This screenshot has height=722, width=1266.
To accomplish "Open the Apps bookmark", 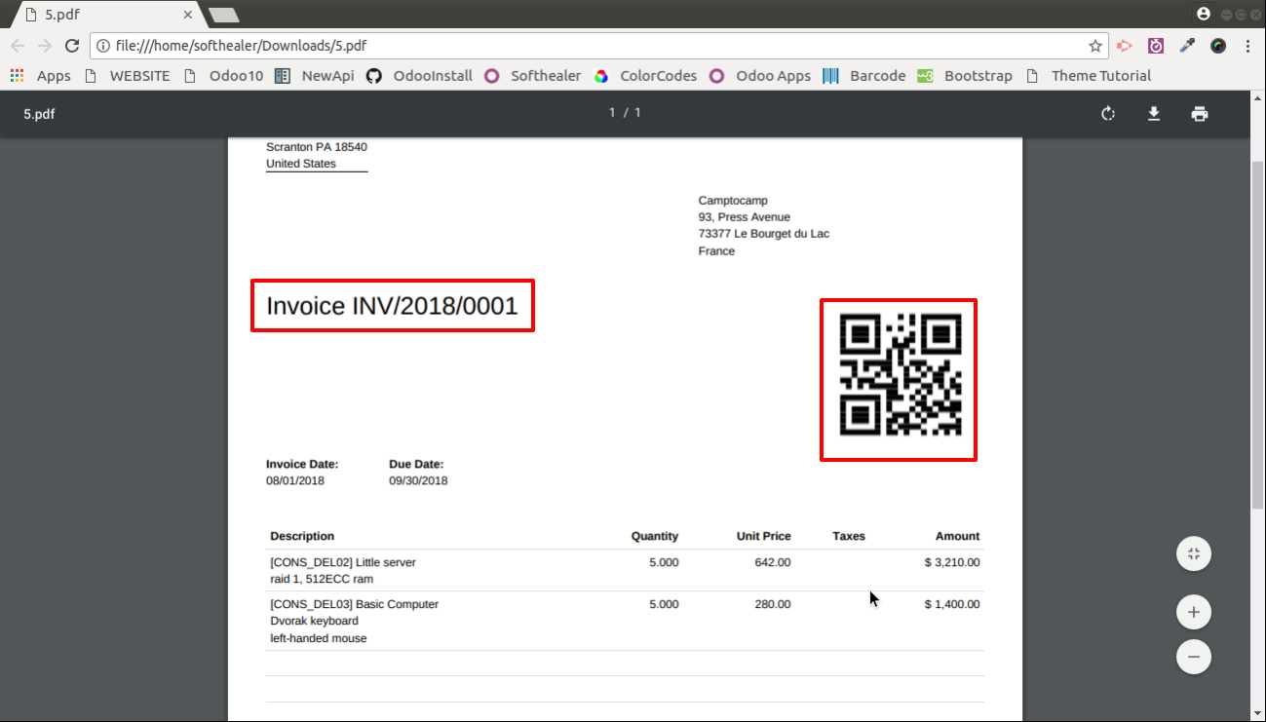I will pyautogui.click(x=41, y=76).
